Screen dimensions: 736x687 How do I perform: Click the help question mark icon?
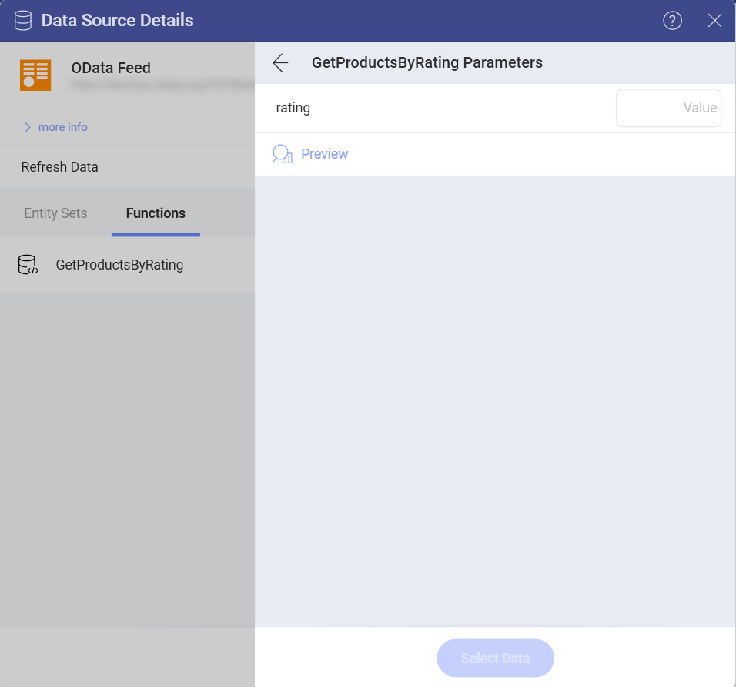672,21
